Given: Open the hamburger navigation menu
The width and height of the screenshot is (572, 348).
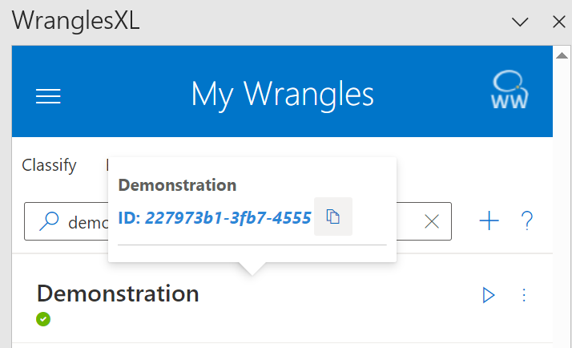Looking at the screenshot, I should [x=48, y=96].
